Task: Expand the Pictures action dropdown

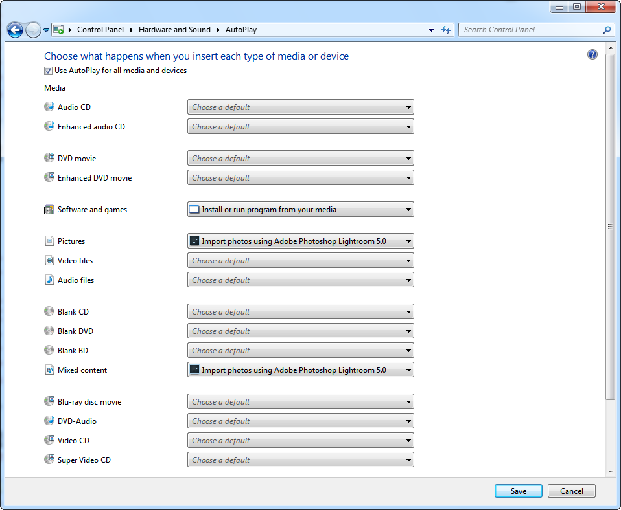Action: 300,241
